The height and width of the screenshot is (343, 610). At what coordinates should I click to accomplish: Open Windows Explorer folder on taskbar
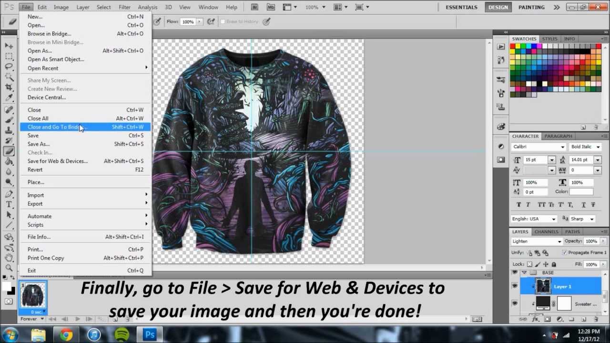(x=39, y=334)
